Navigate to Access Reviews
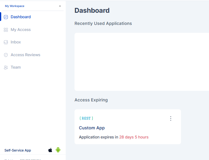 coord(26,55)
